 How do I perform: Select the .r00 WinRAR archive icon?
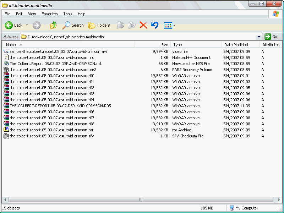point(6,76)
